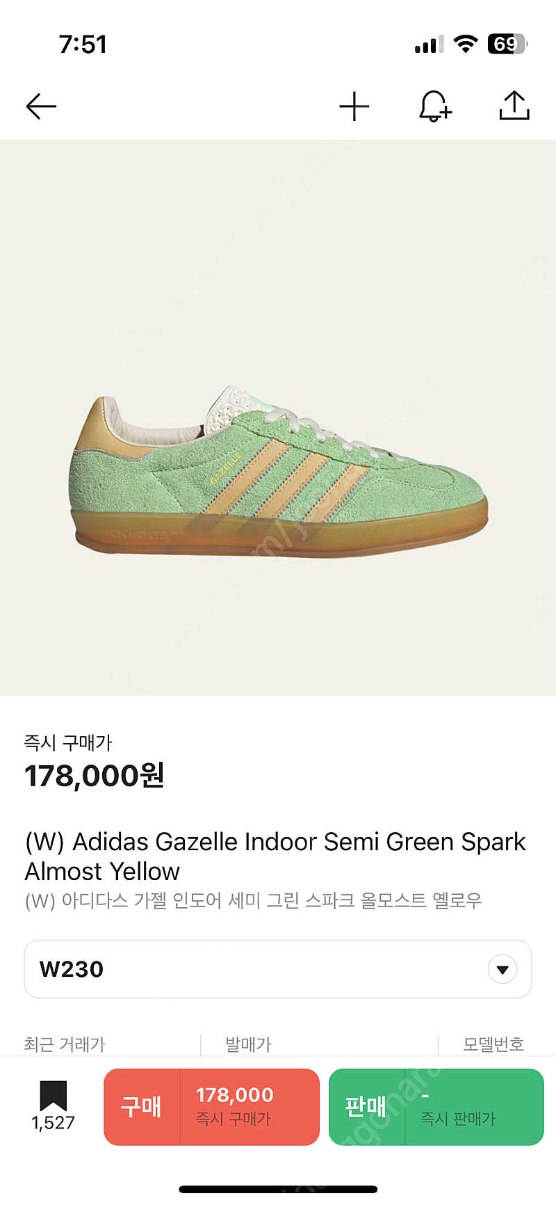Open the W230 size dropdown
The height and width of the screenshot is (1205, 556).
point(278,969)
